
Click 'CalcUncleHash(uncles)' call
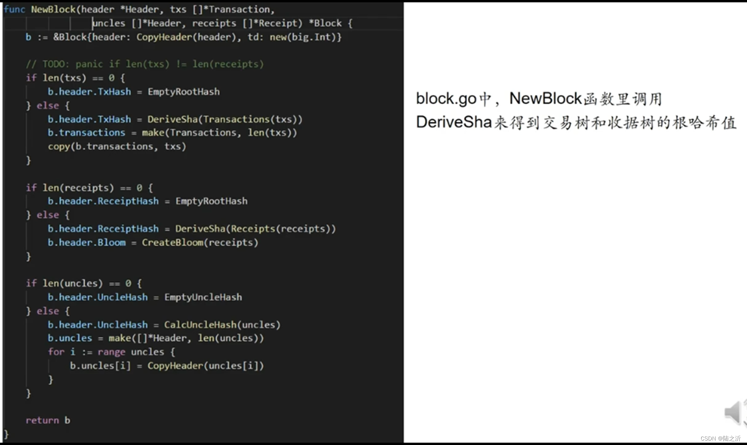click(x=222, y=325)
